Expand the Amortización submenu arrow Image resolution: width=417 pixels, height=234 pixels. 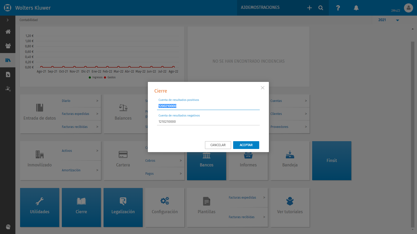97,170
